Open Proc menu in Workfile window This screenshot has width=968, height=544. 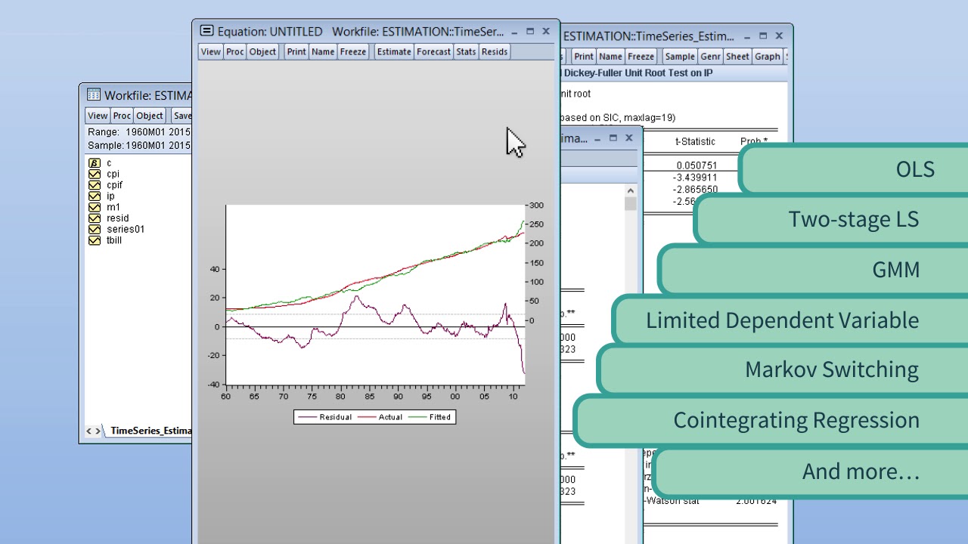[122, 116]
